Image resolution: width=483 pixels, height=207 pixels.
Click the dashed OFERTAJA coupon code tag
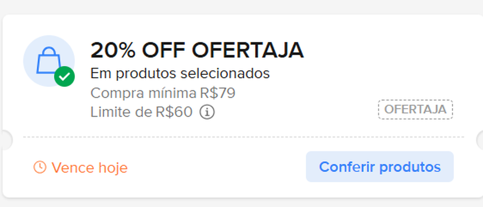pyautogui.click(x=415, y=110)
